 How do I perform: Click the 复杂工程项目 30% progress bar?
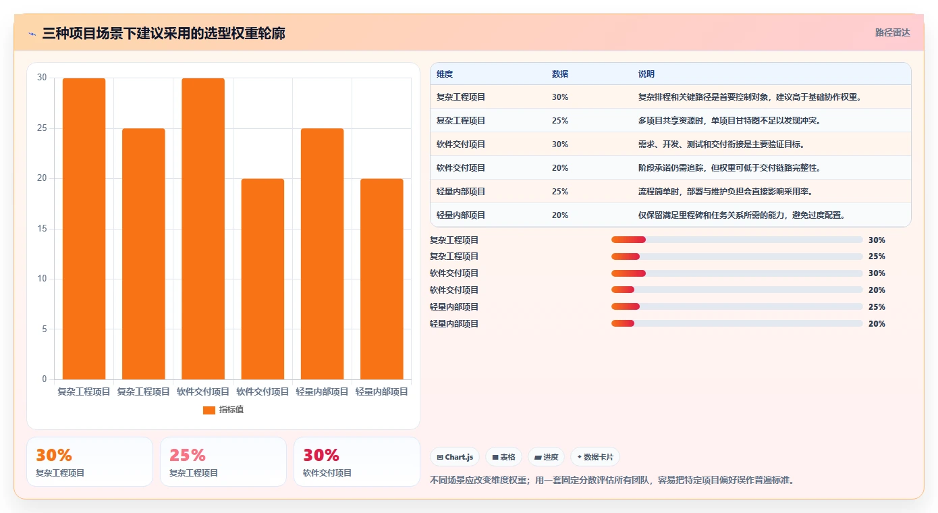(737, 240)
